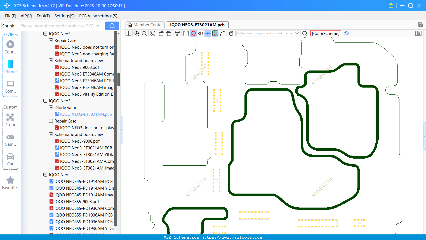The image size is (426, 240).
Task: Toggle the net traces display icon
Action: click(x=215, y=34)
